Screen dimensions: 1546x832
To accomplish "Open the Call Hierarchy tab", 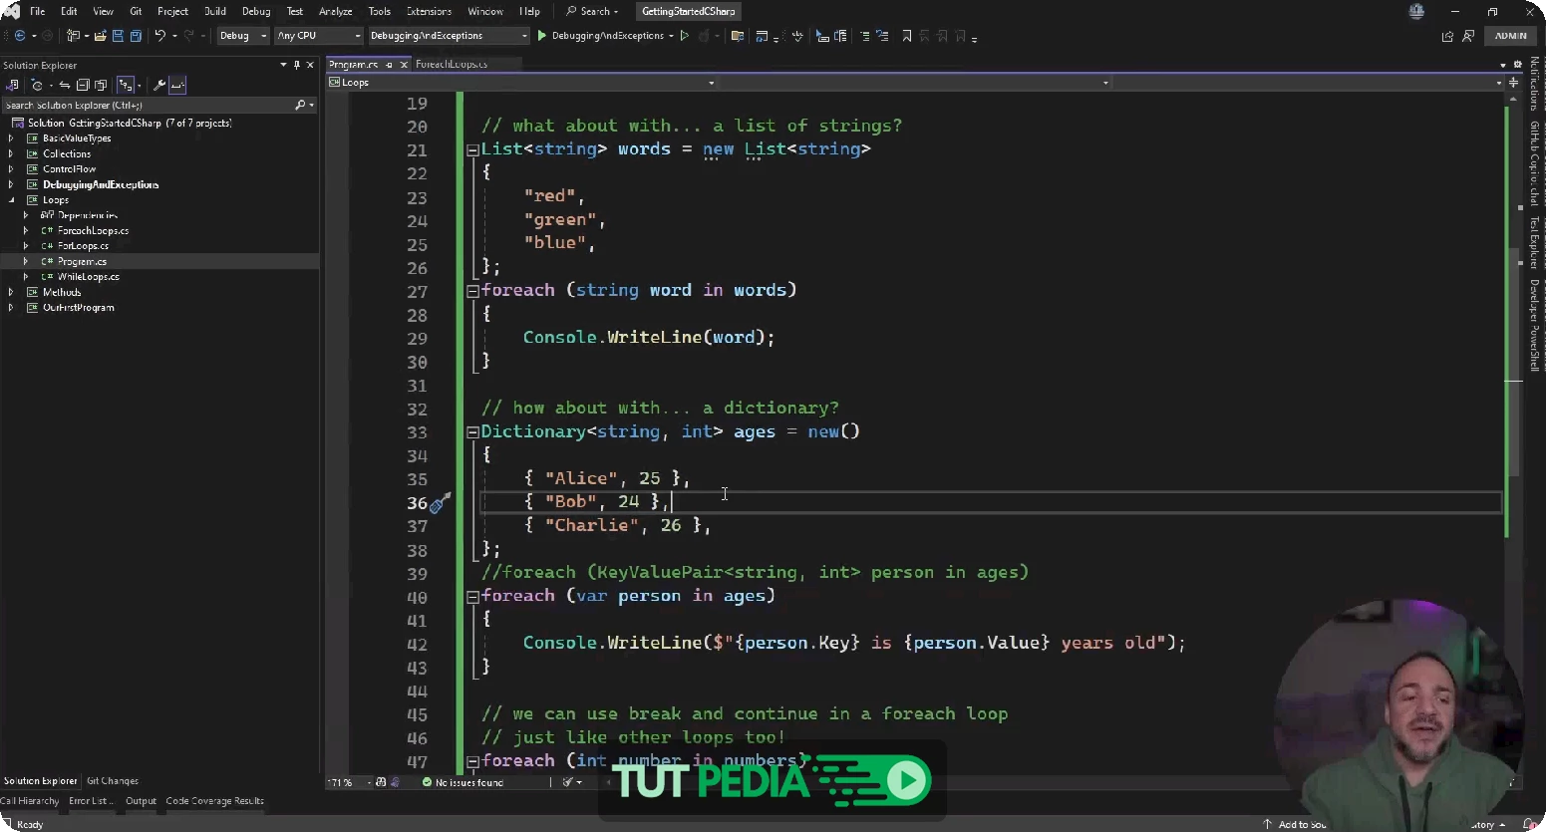I will click(x=30, y=801).
